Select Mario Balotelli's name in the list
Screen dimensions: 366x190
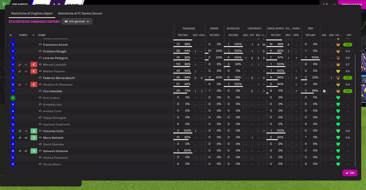coord(53,138)
